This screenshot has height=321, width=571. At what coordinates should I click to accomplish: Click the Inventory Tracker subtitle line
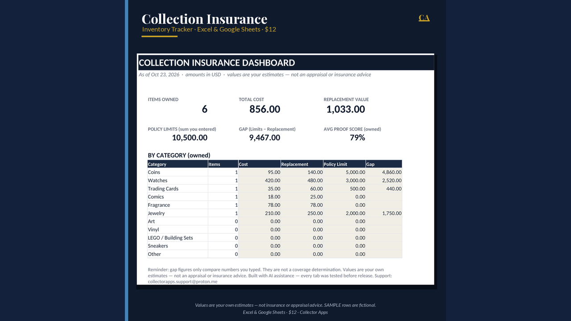(x=209, y=29)
